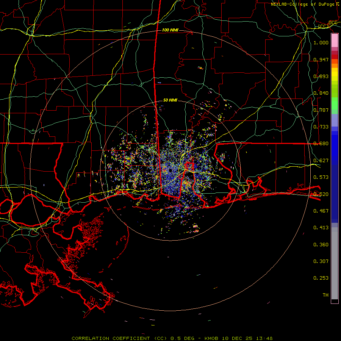Click the legend value 0.893
Viewport: 341px width, 341px height.
coord(321,76)
